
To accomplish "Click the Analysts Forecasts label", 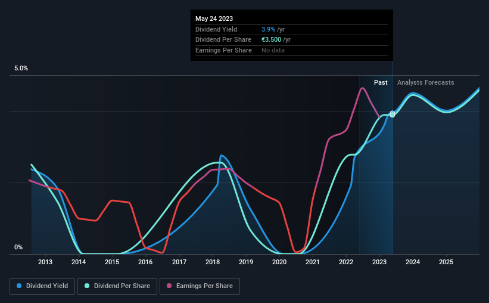I will 426,82.
